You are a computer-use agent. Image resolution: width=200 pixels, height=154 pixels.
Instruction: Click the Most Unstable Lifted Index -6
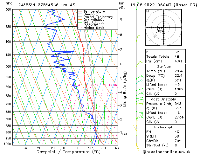[177, 113]
